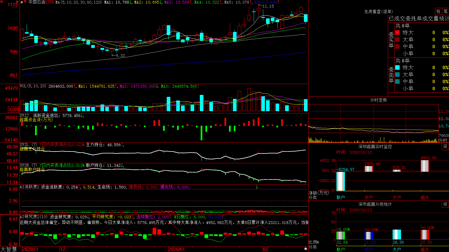This screenshot has width=449, height=252.
Task: Click the 大户 28.36 bar in 分类统计
Action: click(x=397, y=235)
